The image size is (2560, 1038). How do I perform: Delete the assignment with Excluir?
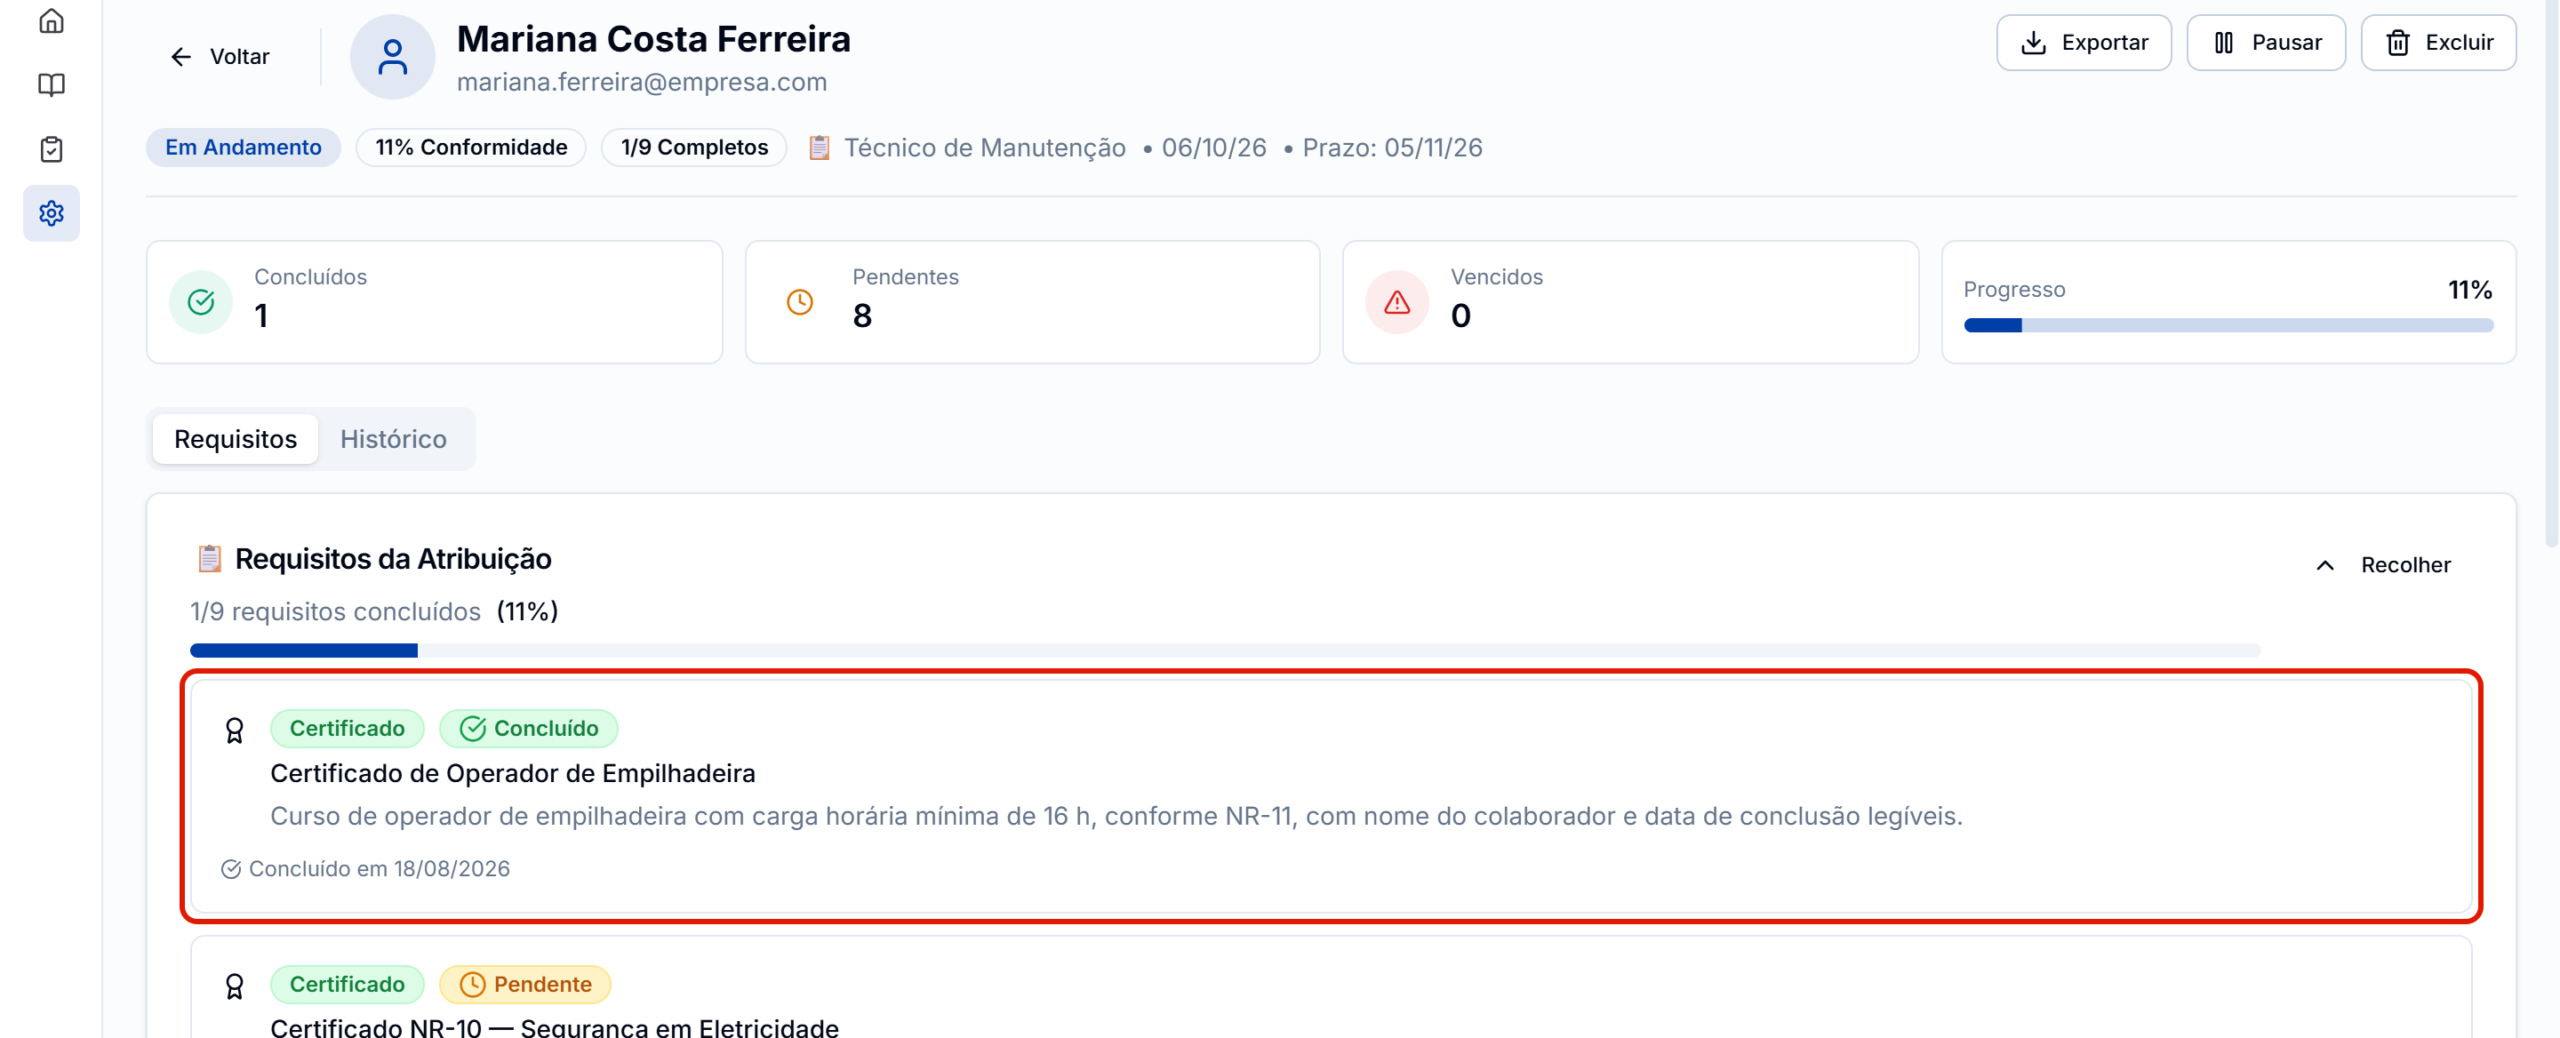tap(2437, 43)
